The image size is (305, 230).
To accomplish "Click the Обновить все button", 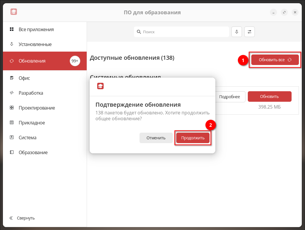I will (275, 60).
